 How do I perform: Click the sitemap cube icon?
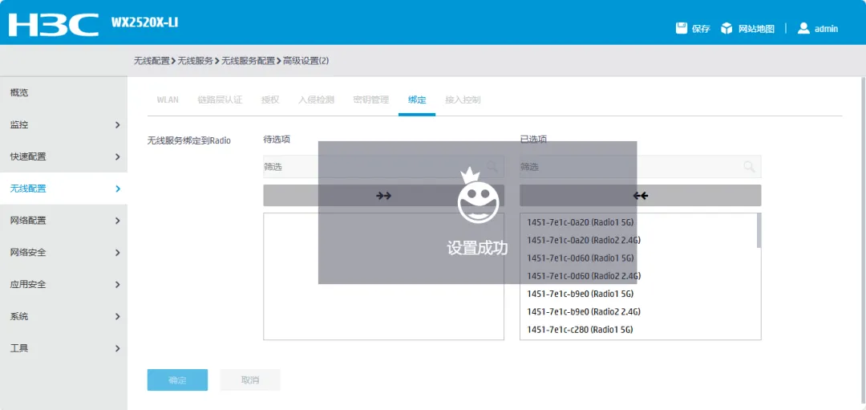tap(726, 29)
